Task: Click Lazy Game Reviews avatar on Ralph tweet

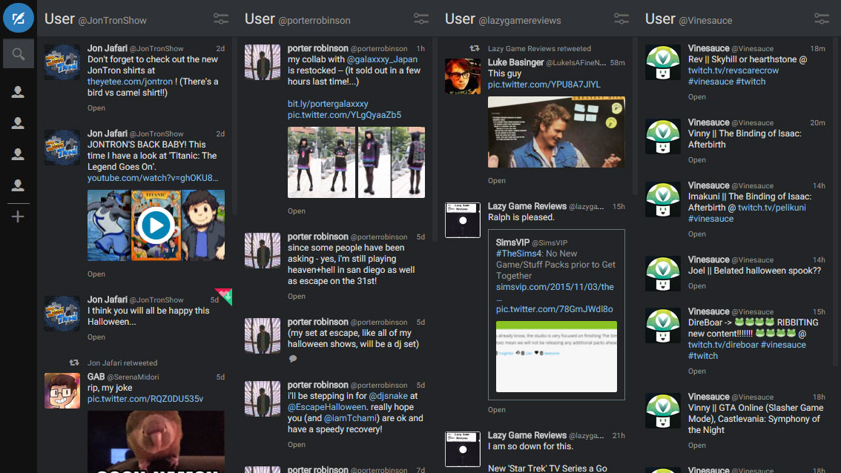Action: [x=462, y=220]
